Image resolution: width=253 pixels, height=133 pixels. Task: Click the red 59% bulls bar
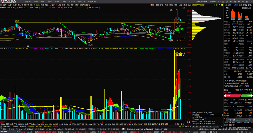pyautogui.click(x=232, y=96)
